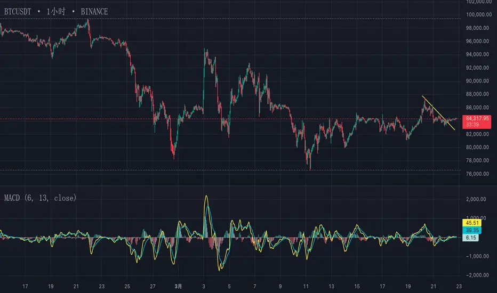Click the histogram value tag 6.15

click(471, 238)
